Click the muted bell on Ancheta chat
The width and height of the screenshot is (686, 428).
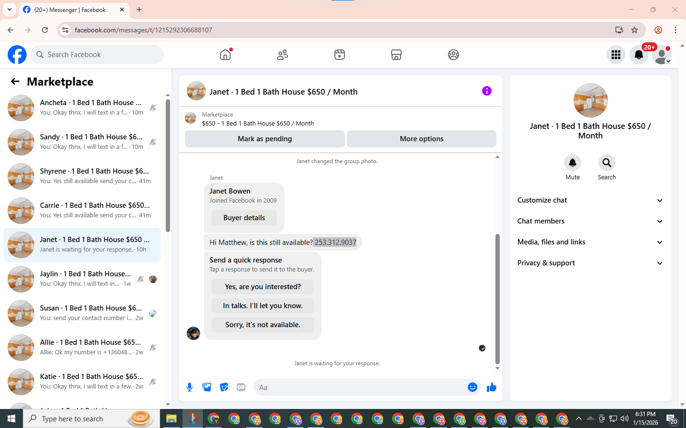point(153,108)
